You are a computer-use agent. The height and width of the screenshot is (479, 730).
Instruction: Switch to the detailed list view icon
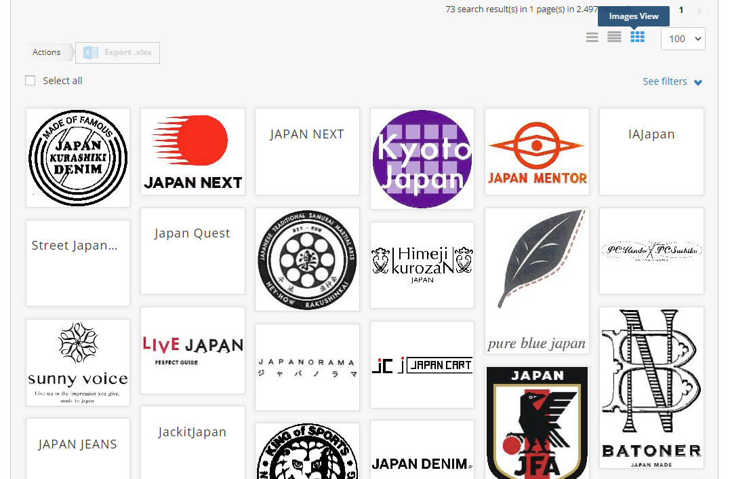click(x=614, y=37)
